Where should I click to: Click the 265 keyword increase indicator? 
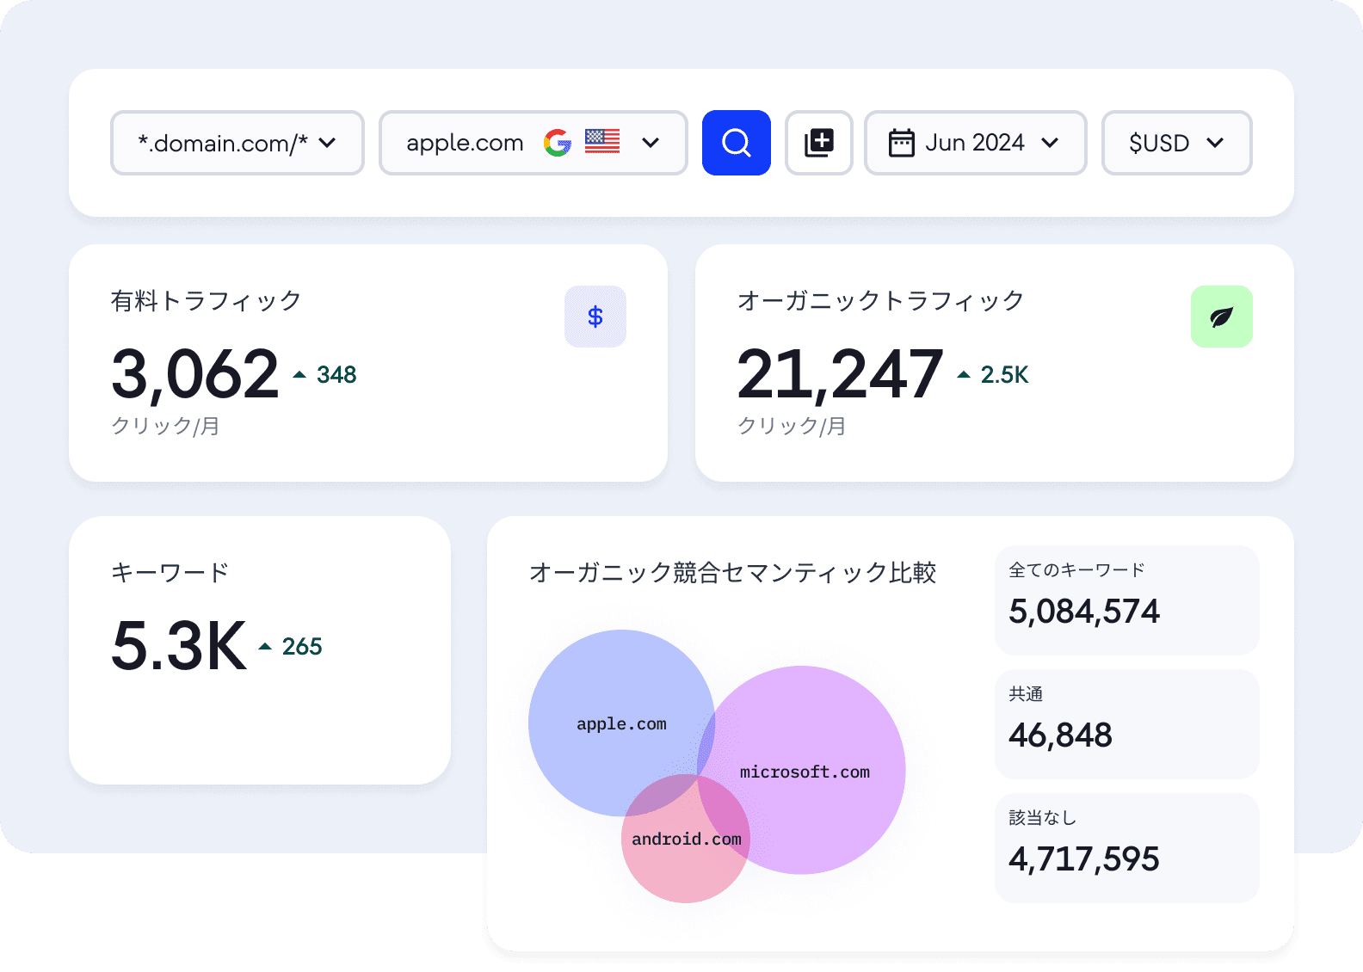point(291,647)
